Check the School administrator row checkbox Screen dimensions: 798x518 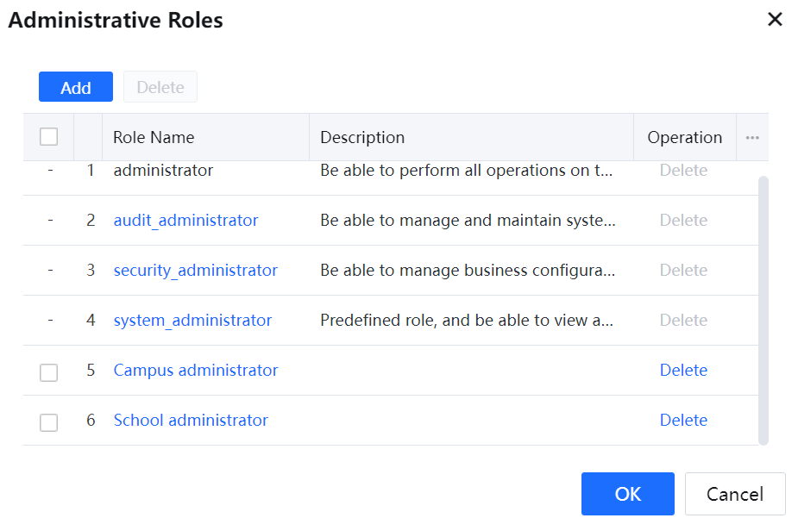pyautogui.click(x=49, y=421)
